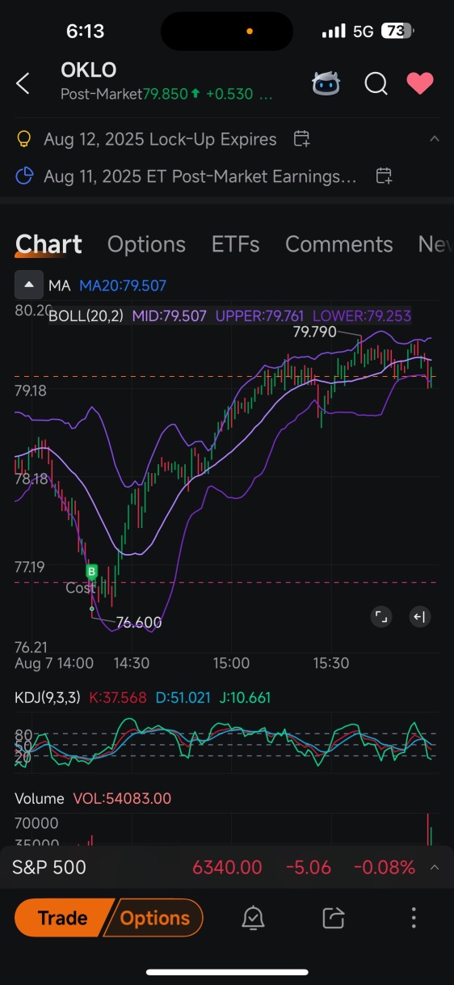This screenshot has width=454, height=985.
Task: Tap the MA20:79.507 indicator label
Action: coord(123,285)
